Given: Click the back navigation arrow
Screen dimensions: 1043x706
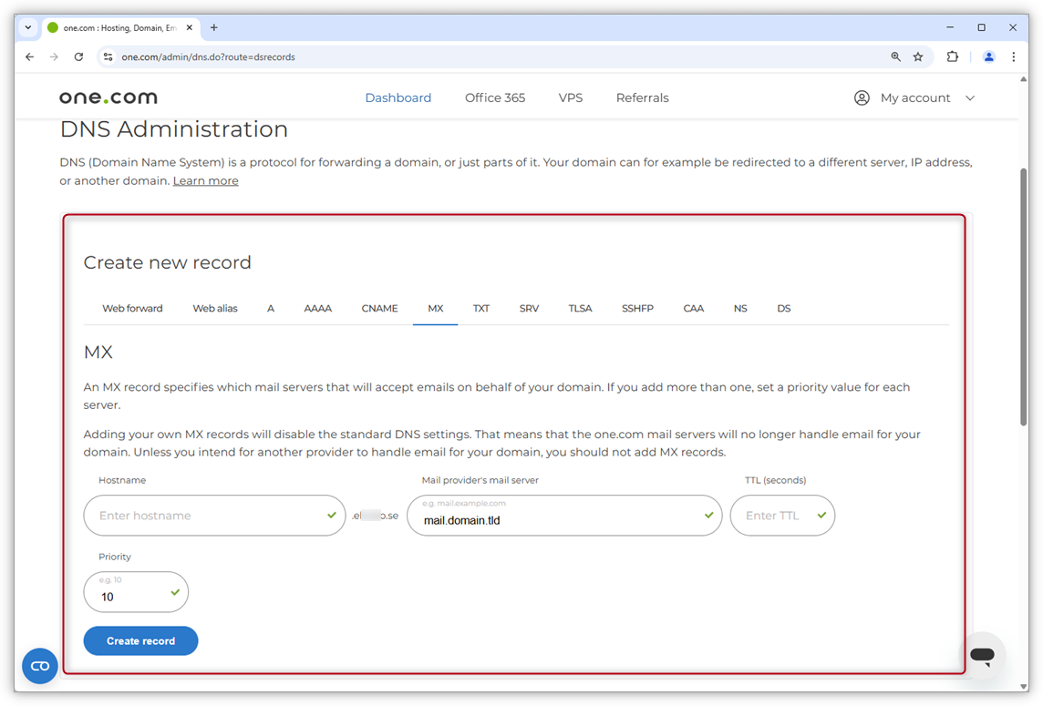Looking at the screenshot, I should point(28,56).
